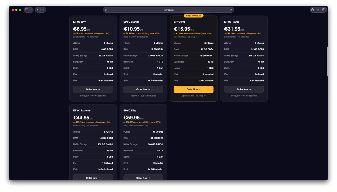Viewport: 337px width, 192px height.
Task: Select the EPYC Extreme title
Action: pyautogui.click(x=82, y=111)
